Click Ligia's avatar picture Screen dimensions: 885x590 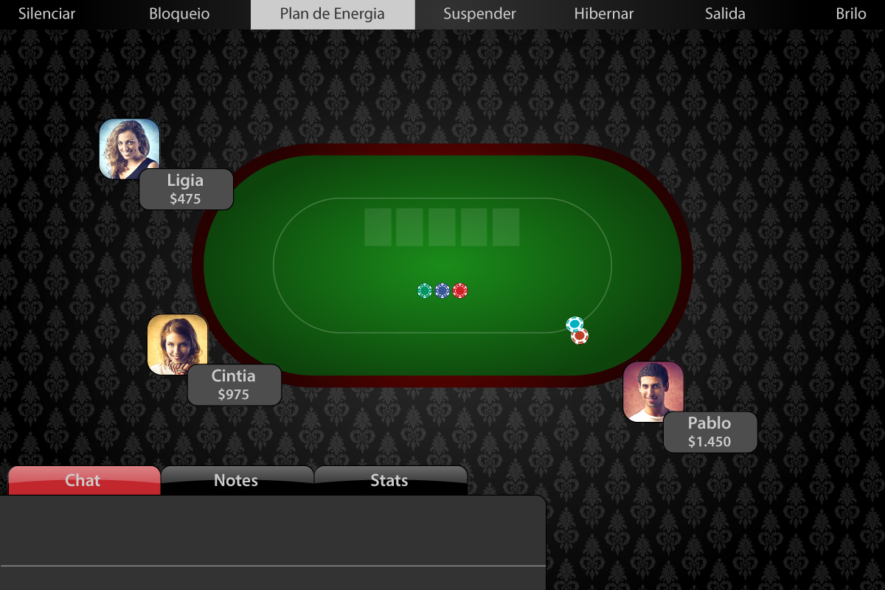(129, 149)
